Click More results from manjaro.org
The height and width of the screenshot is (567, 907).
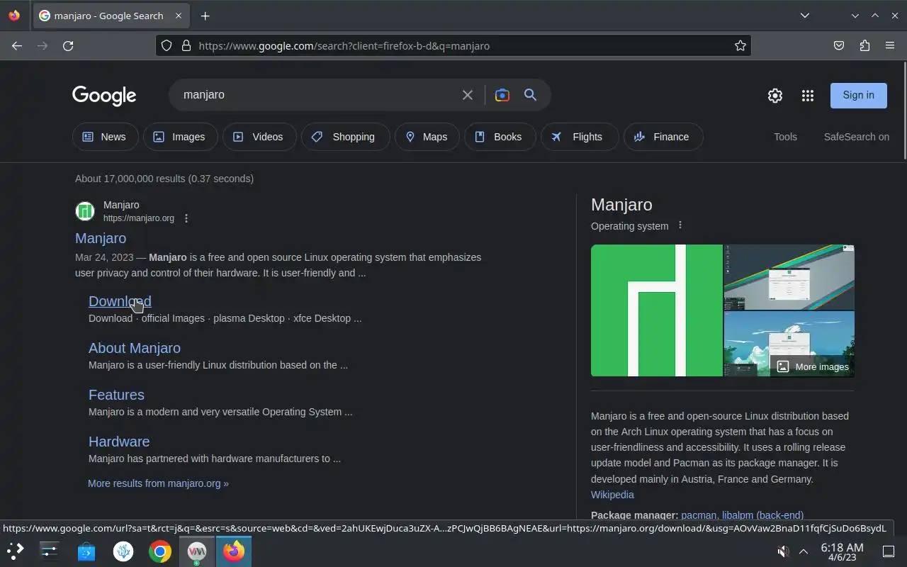coord(158,483)
